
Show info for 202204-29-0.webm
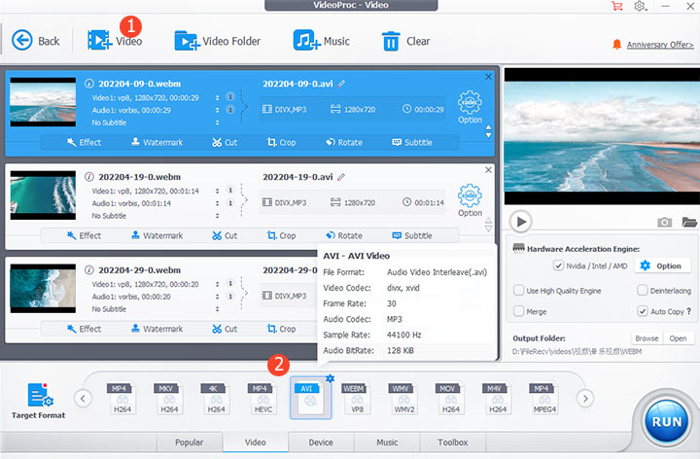pyautogui.click(x=89, y=270)
